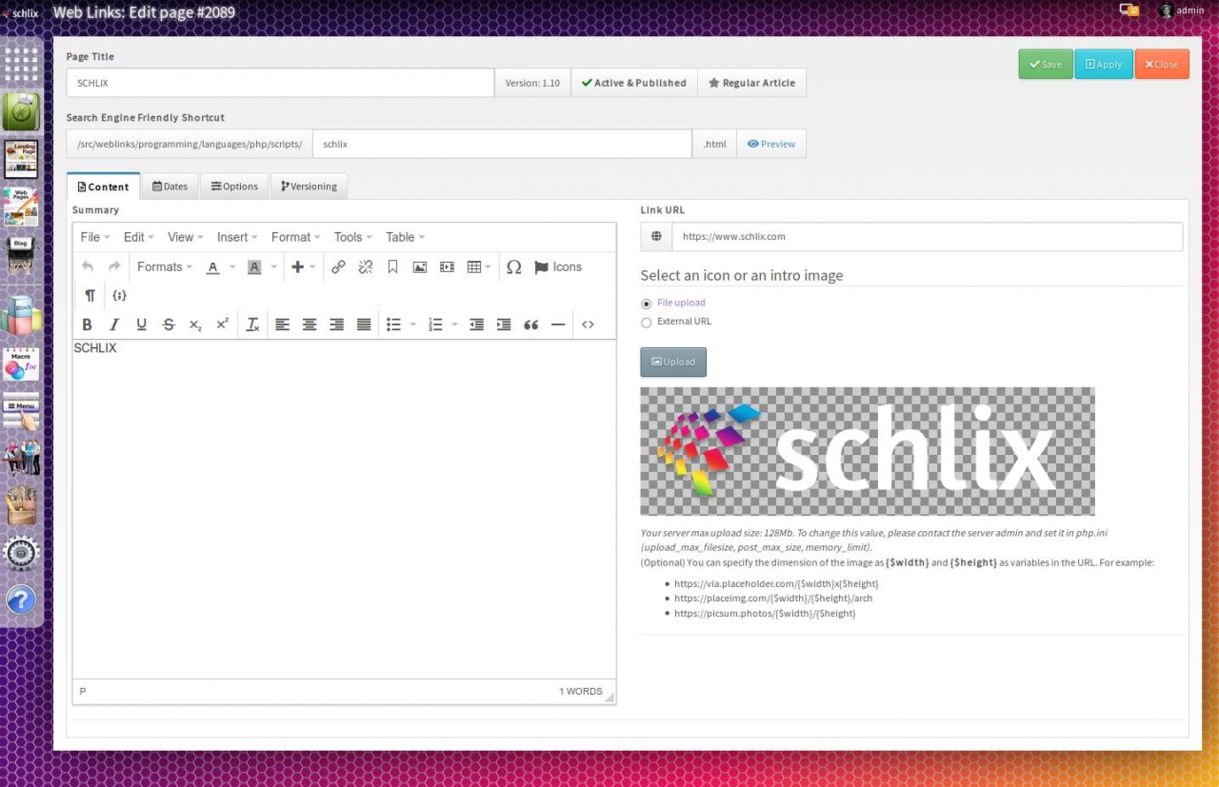
Task: Switch to the Dates tab
Action: click(170, 187)
